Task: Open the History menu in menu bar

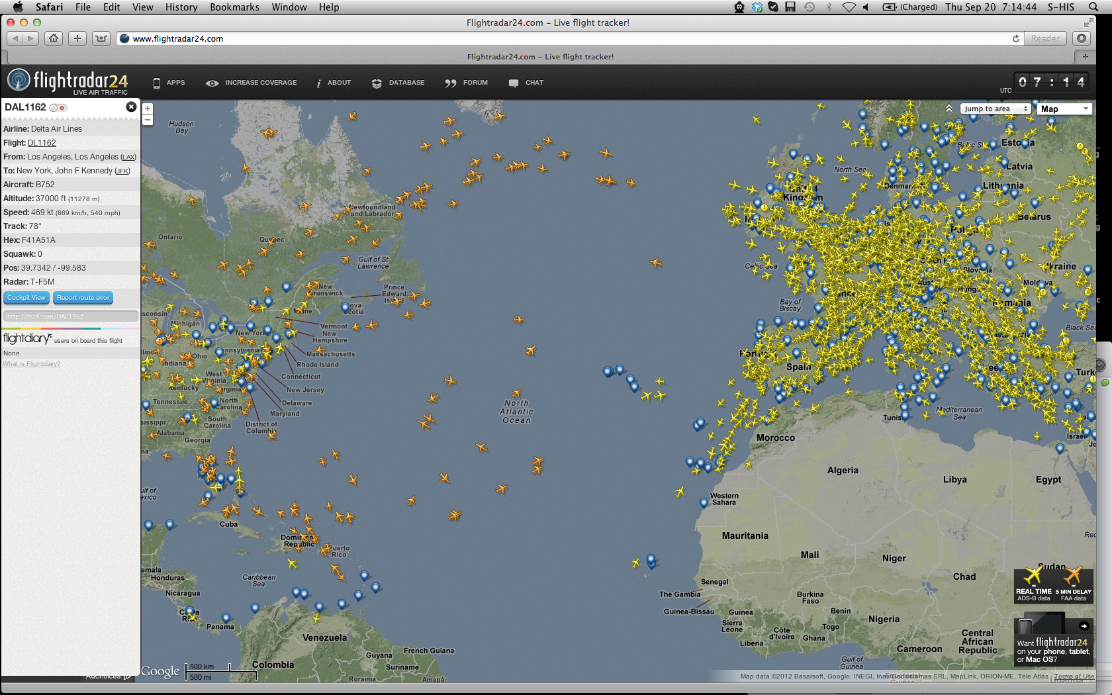Action: (181, 7)
